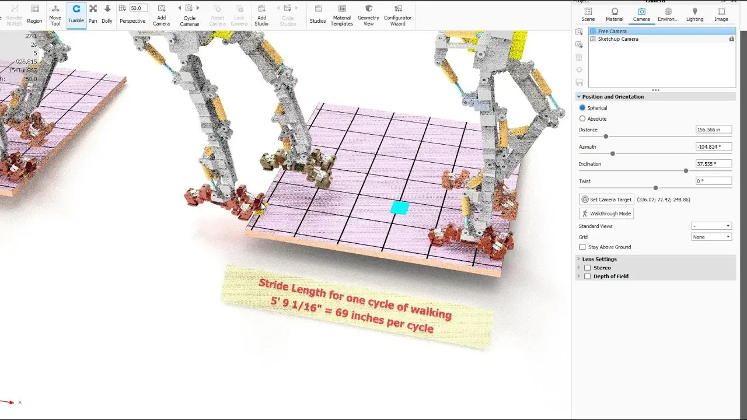Image resolution: width=747 pixels, height=420 pixels.
Task: Choose the Dolly camera tool
Action: (107, 15)
